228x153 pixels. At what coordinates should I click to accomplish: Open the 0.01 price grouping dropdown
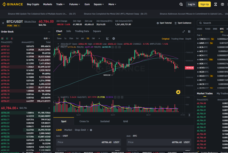[x=47, y=39]
